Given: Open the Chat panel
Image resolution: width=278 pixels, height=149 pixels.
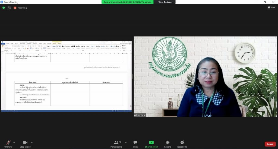Looking at the screenshot, I should click(x=135, y=142).
